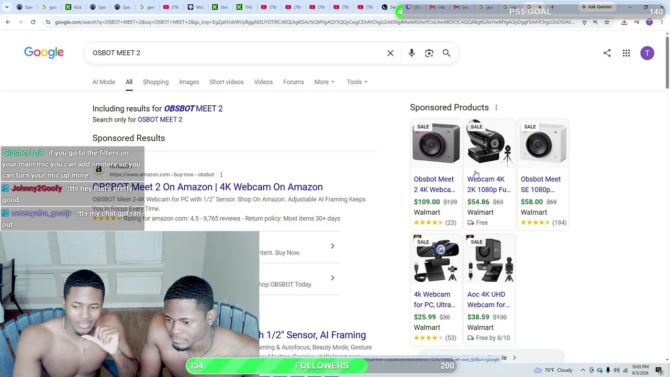Open the '1/2" Sensor, AI Framing' result title

tap(312, 335)
